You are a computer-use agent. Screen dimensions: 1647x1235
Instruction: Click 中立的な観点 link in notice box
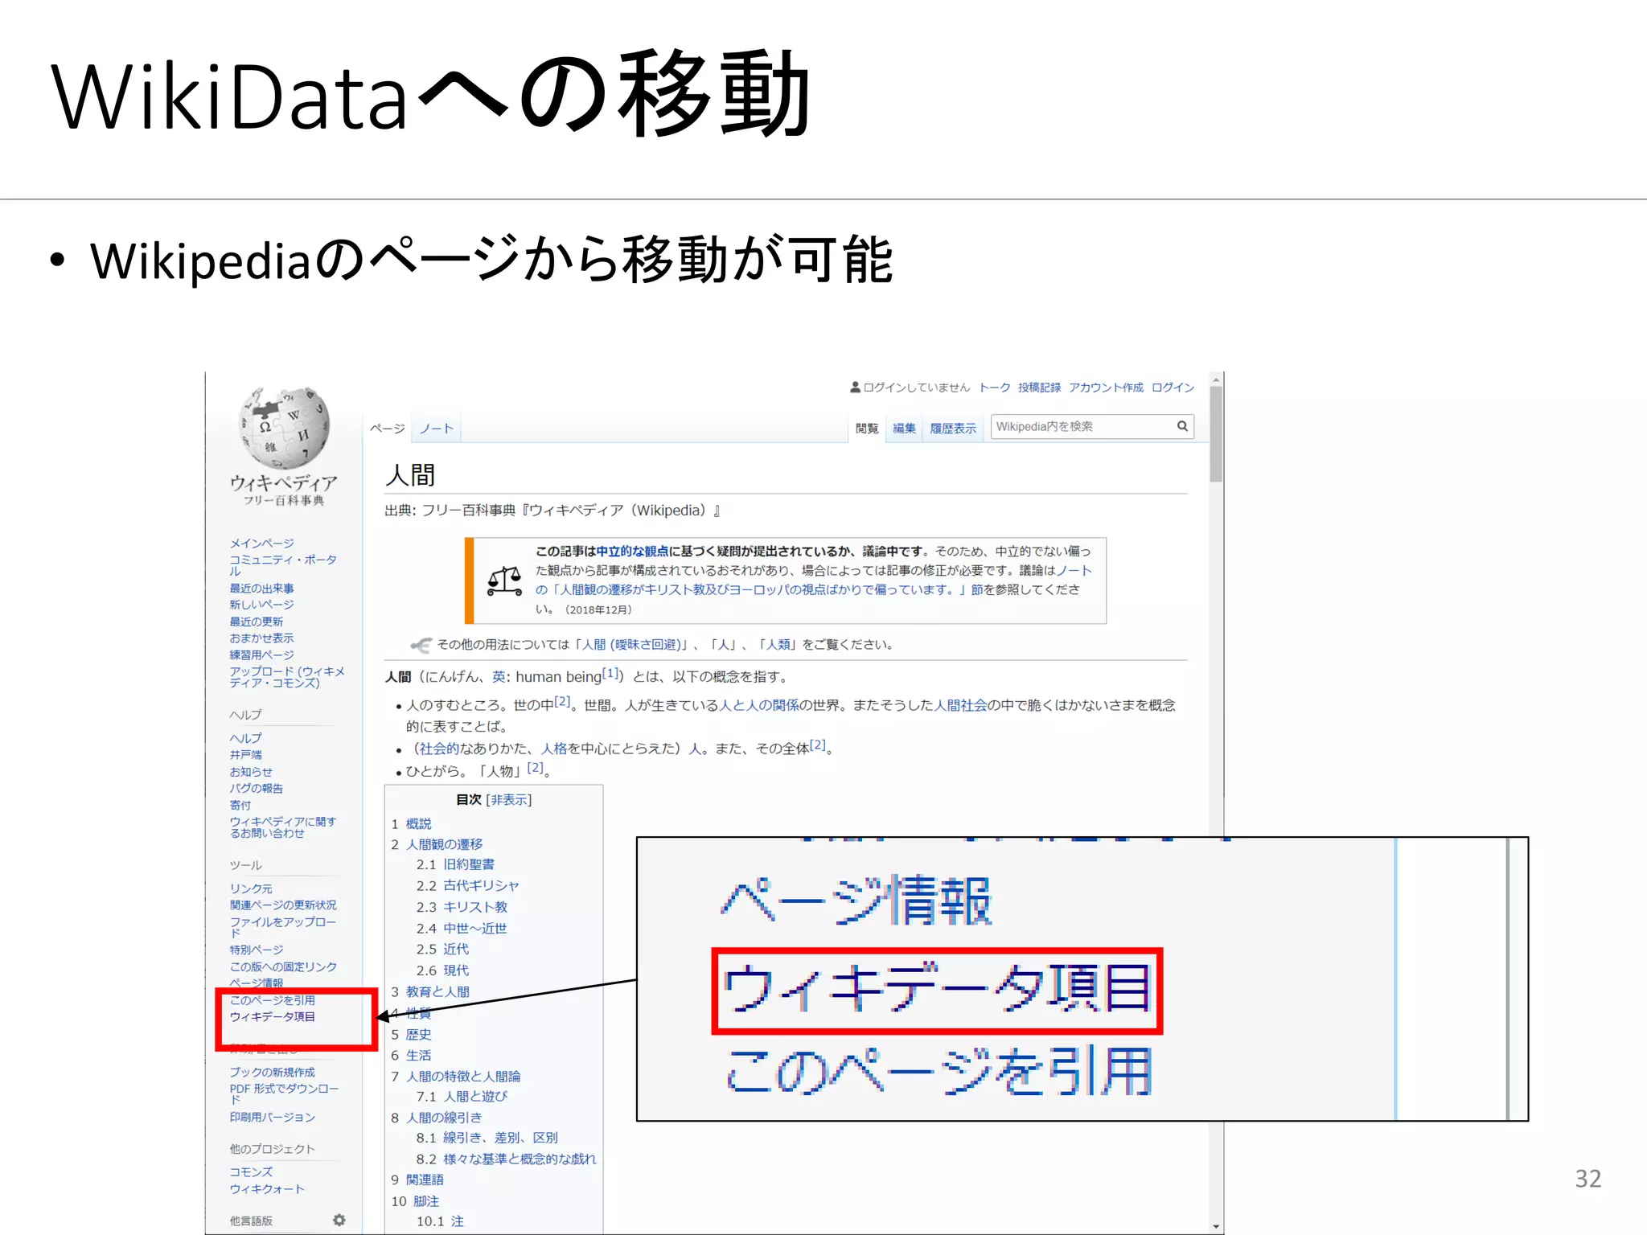632,552
